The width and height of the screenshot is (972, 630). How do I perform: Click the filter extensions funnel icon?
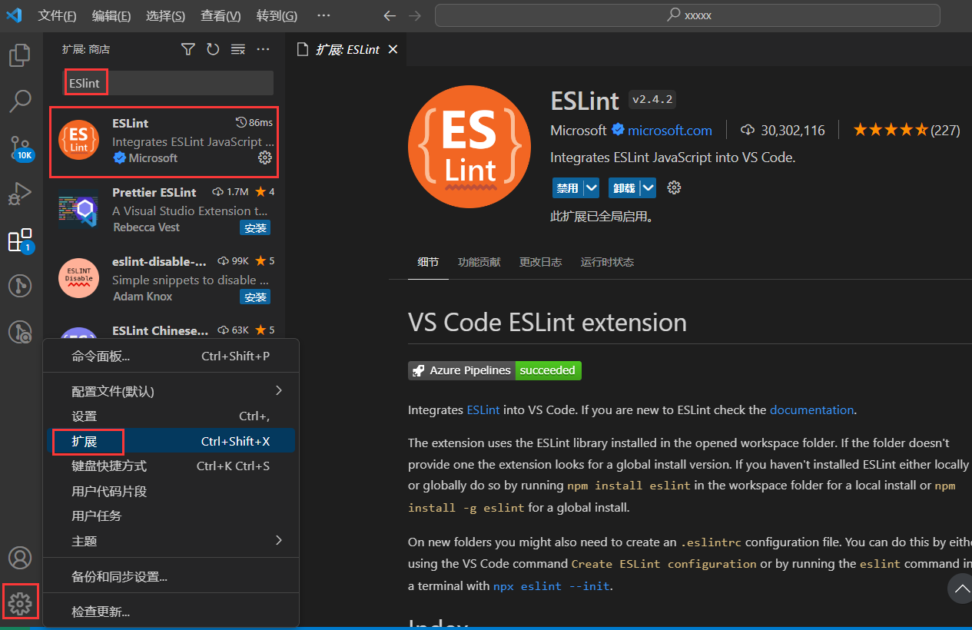point(187,48)
